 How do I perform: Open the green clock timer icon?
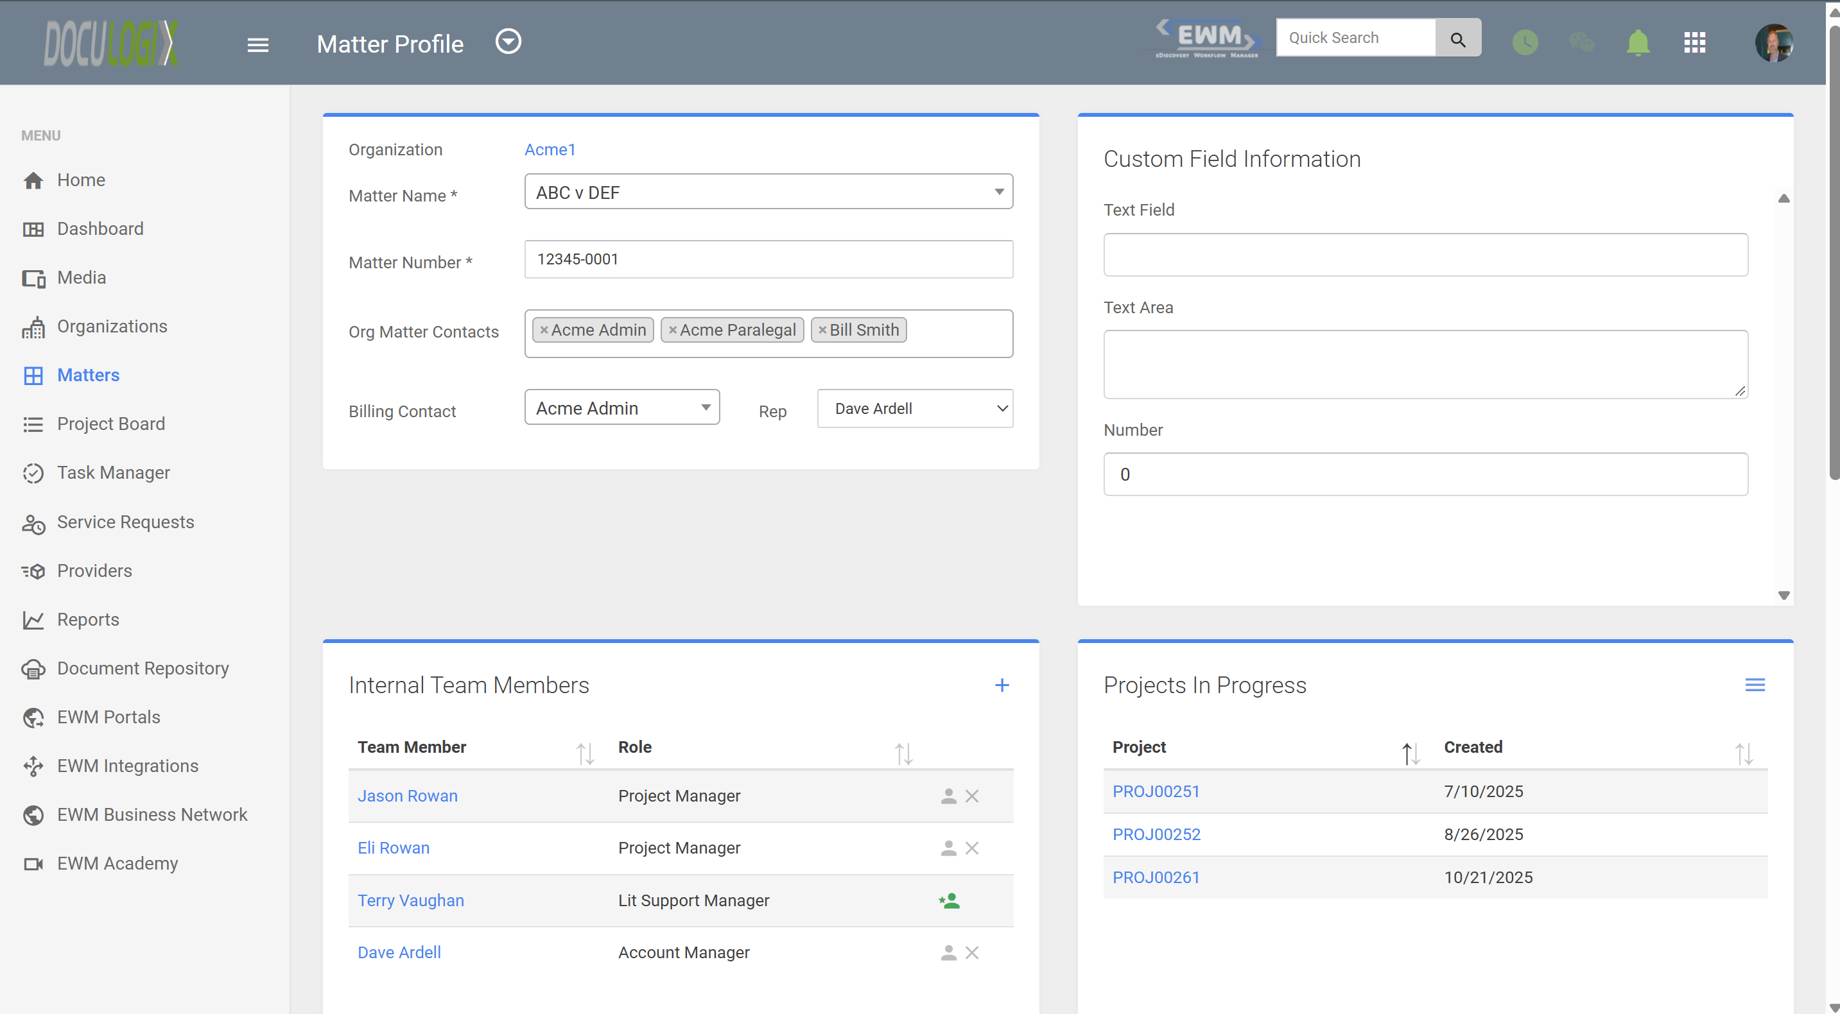(x=1525, y=43)
